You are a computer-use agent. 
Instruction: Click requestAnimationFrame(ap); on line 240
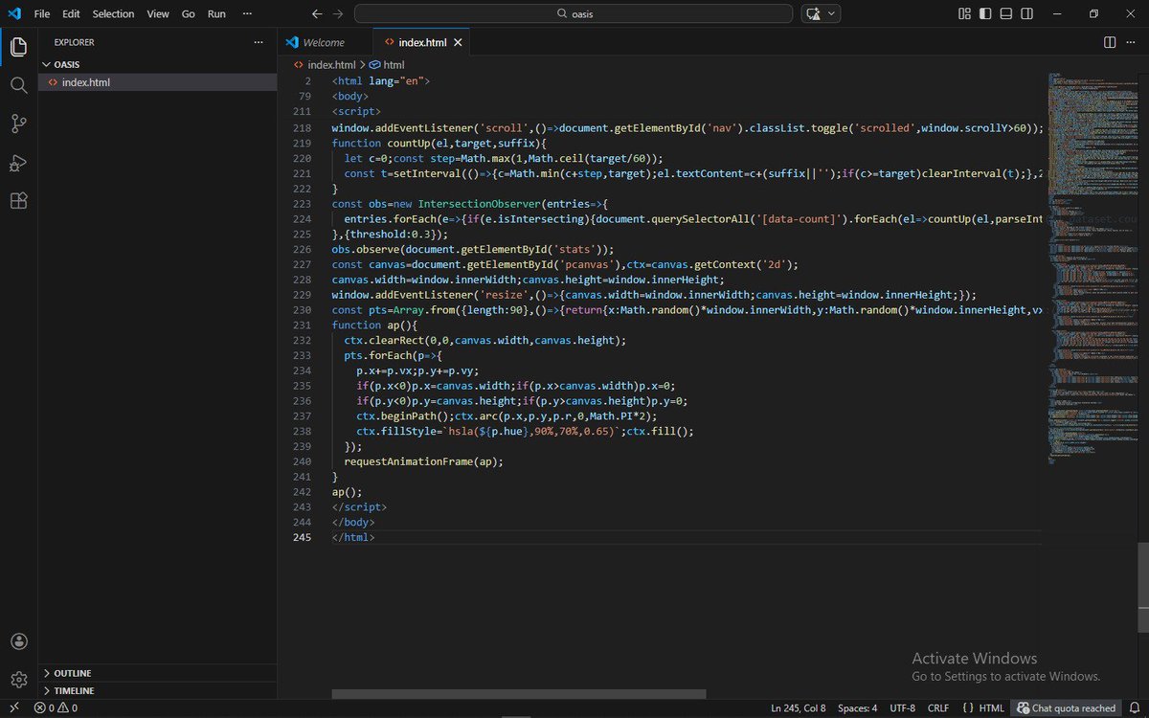pos(423,461)
